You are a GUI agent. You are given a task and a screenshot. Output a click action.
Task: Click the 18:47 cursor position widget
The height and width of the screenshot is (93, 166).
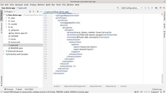pos(136,92)
